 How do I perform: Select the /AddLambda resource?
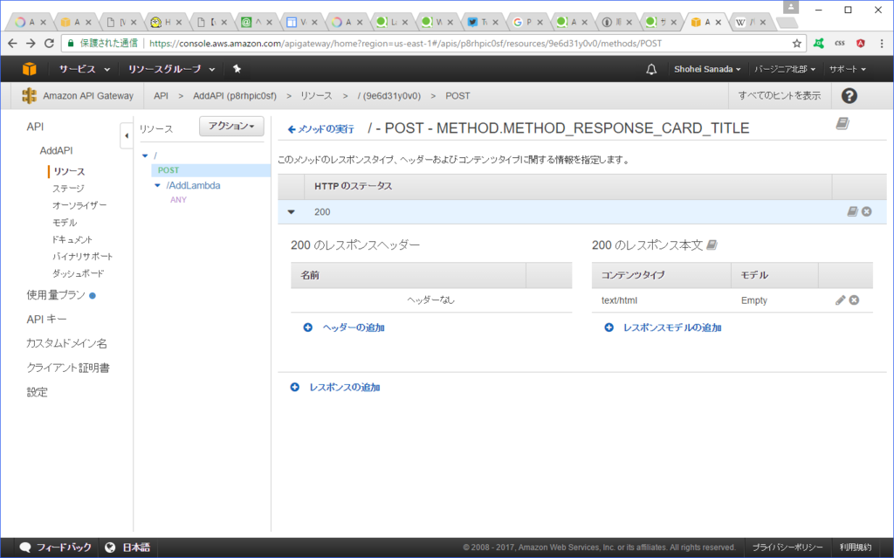coord(193,185)
